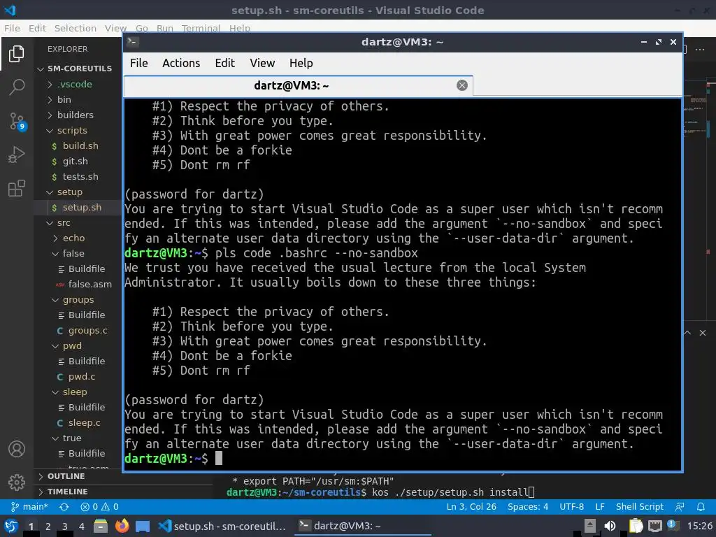
Task: Open the VS Code File menu
Action: point(12,28)
